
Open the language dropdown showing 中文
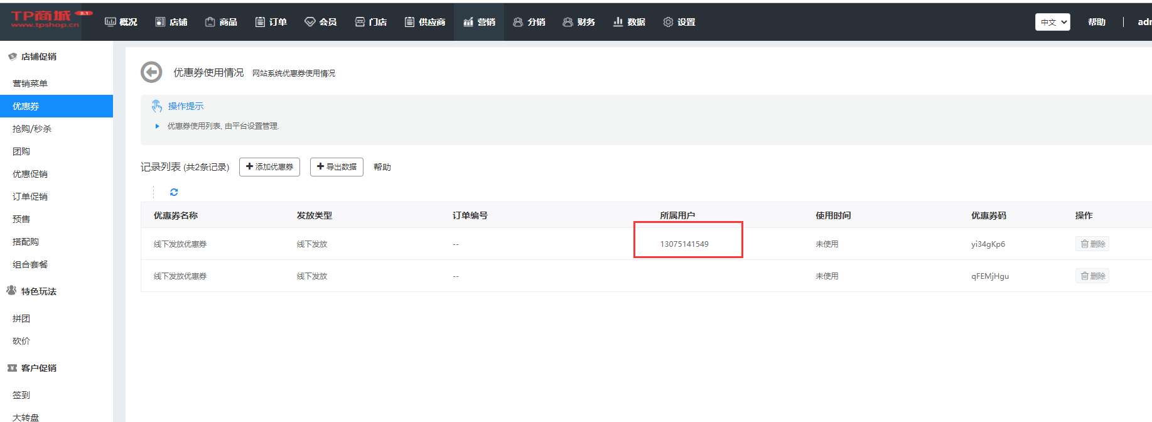tap(1052, 22)
